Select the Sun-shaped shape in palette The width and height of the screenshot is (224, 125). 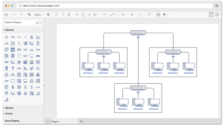6,37
